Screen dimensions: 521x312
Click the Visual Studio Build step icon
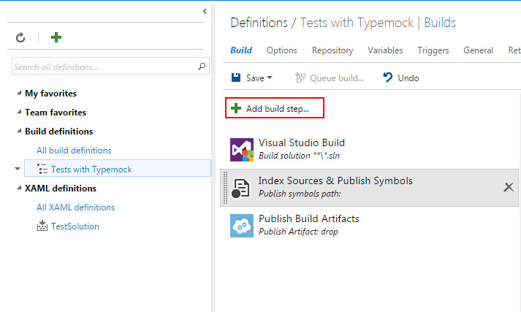[x=242, y=149]
